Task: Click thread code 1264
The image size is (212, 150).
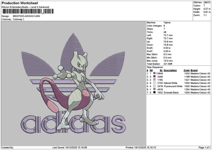Action: coord(187,90)
